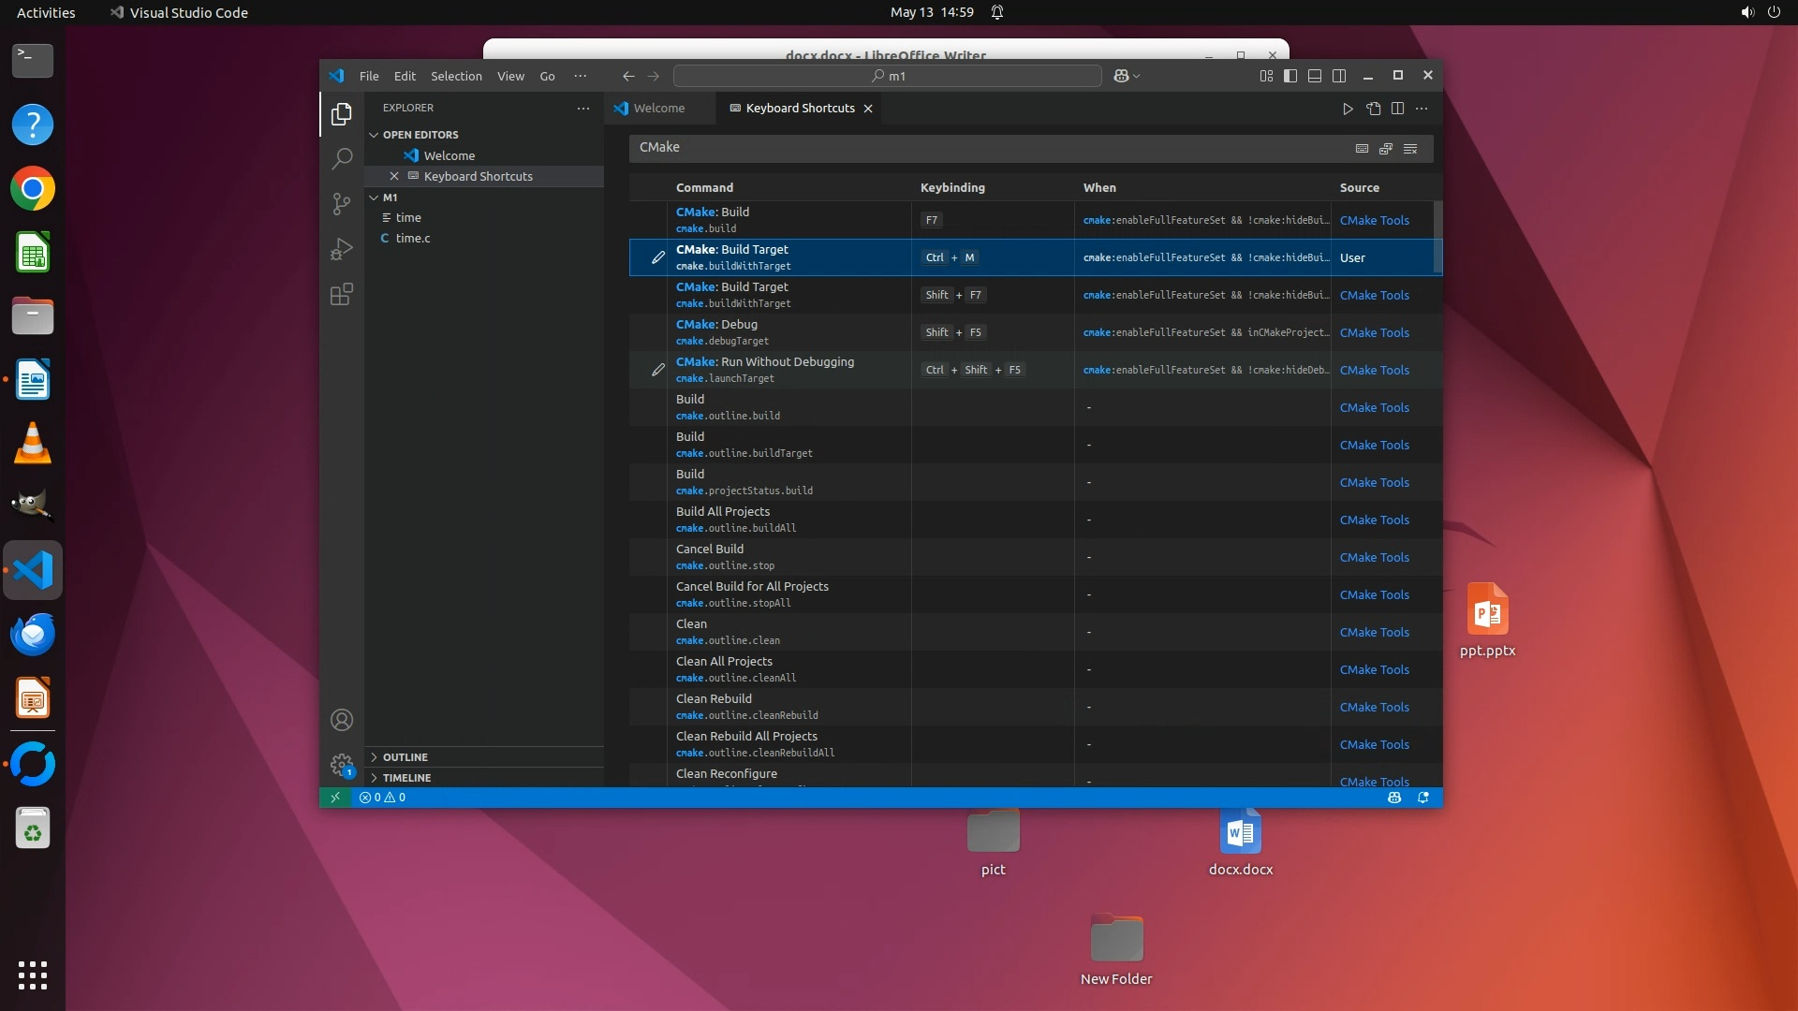
Task: Toggle the primary side bar
Action: tap(1290, 76)
